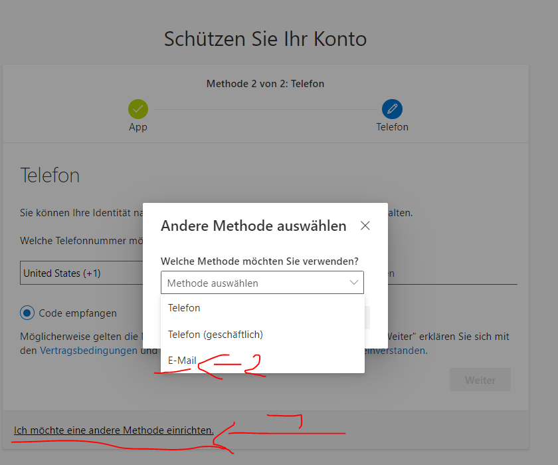Image resolution: width=558 pixels, height=465 pixels.
Task: Pick 'E-Mail' as the verification method
Action: 182,361
